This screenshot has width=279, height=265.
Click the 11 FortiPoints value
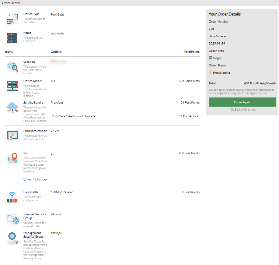188,116
